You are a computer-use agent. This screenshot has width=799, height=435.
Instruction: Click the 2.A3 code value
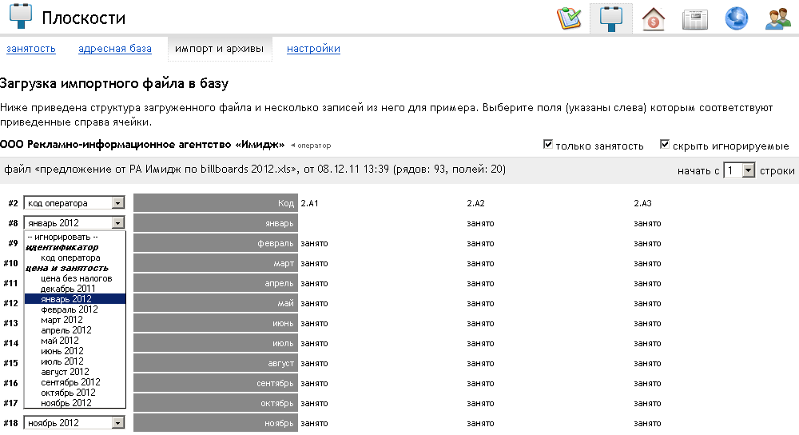click(642, 203)
